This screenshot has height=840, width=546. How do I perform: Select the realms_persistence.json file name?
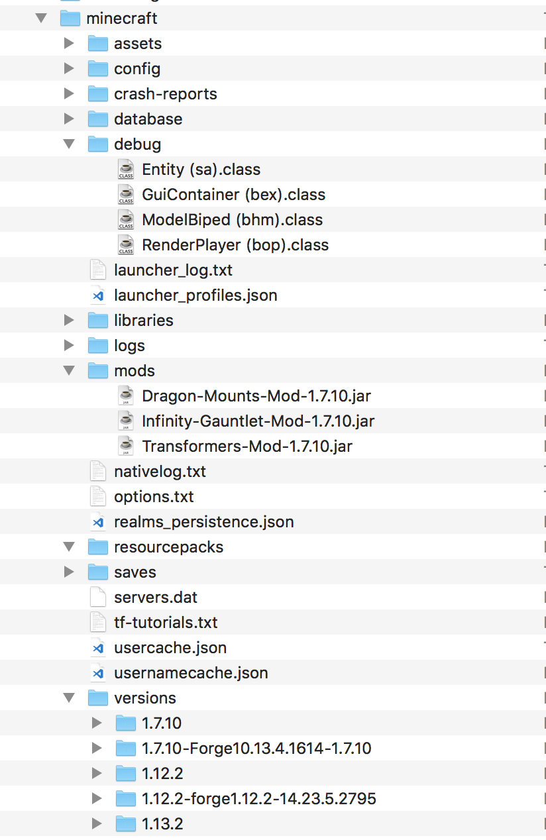point(204,522)
